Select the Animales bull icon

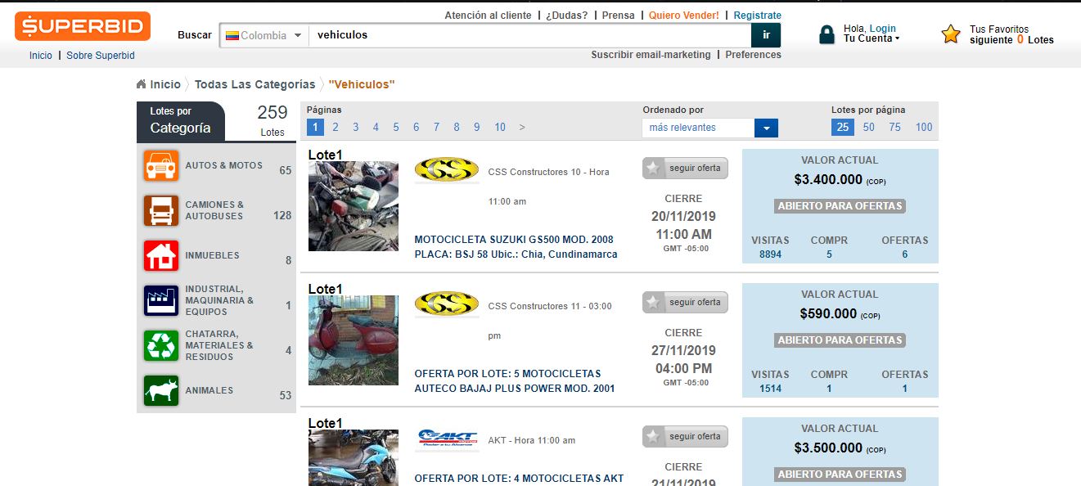(160, 390)
